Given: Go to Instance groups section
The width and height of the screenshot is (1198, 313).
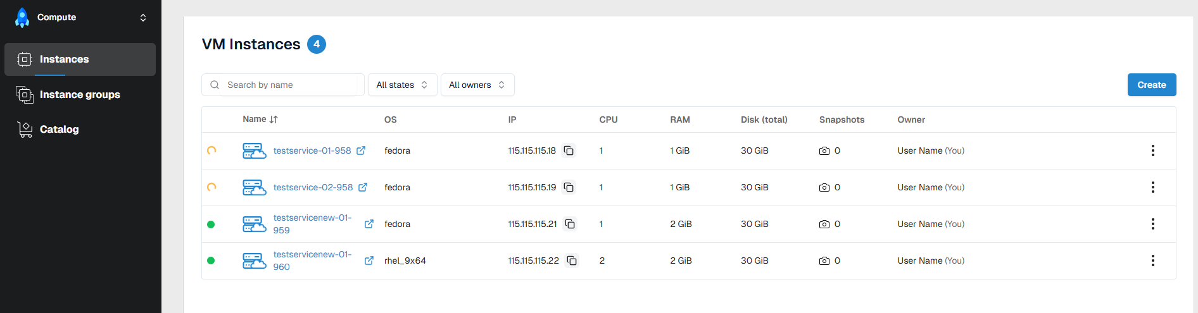Looking at the screenshot, I should pyautogui.click(x=80, y=95).
